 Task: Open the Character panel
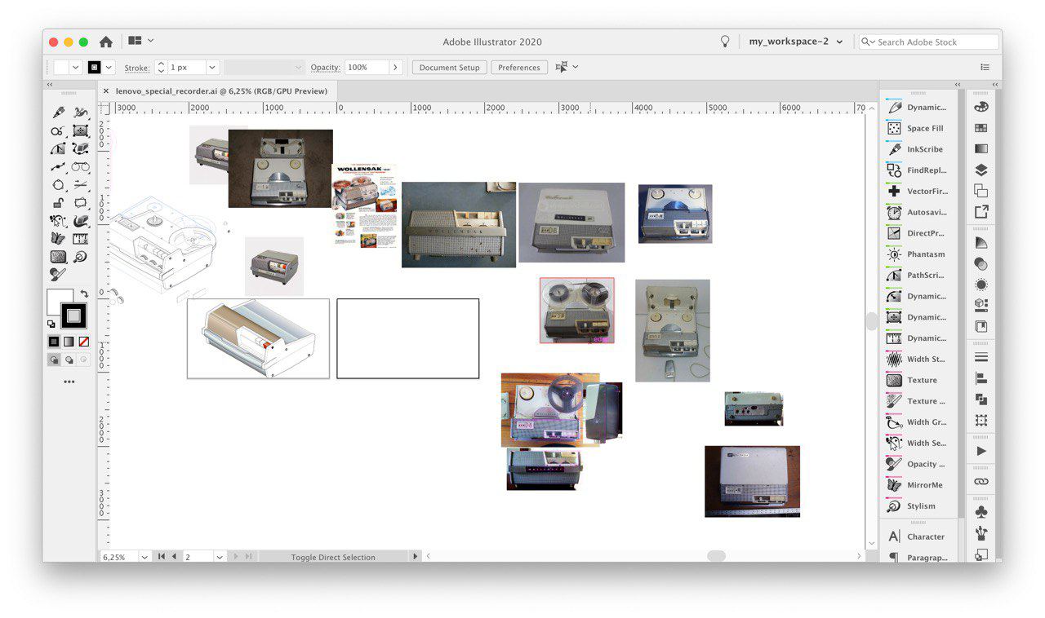(918, 536)
